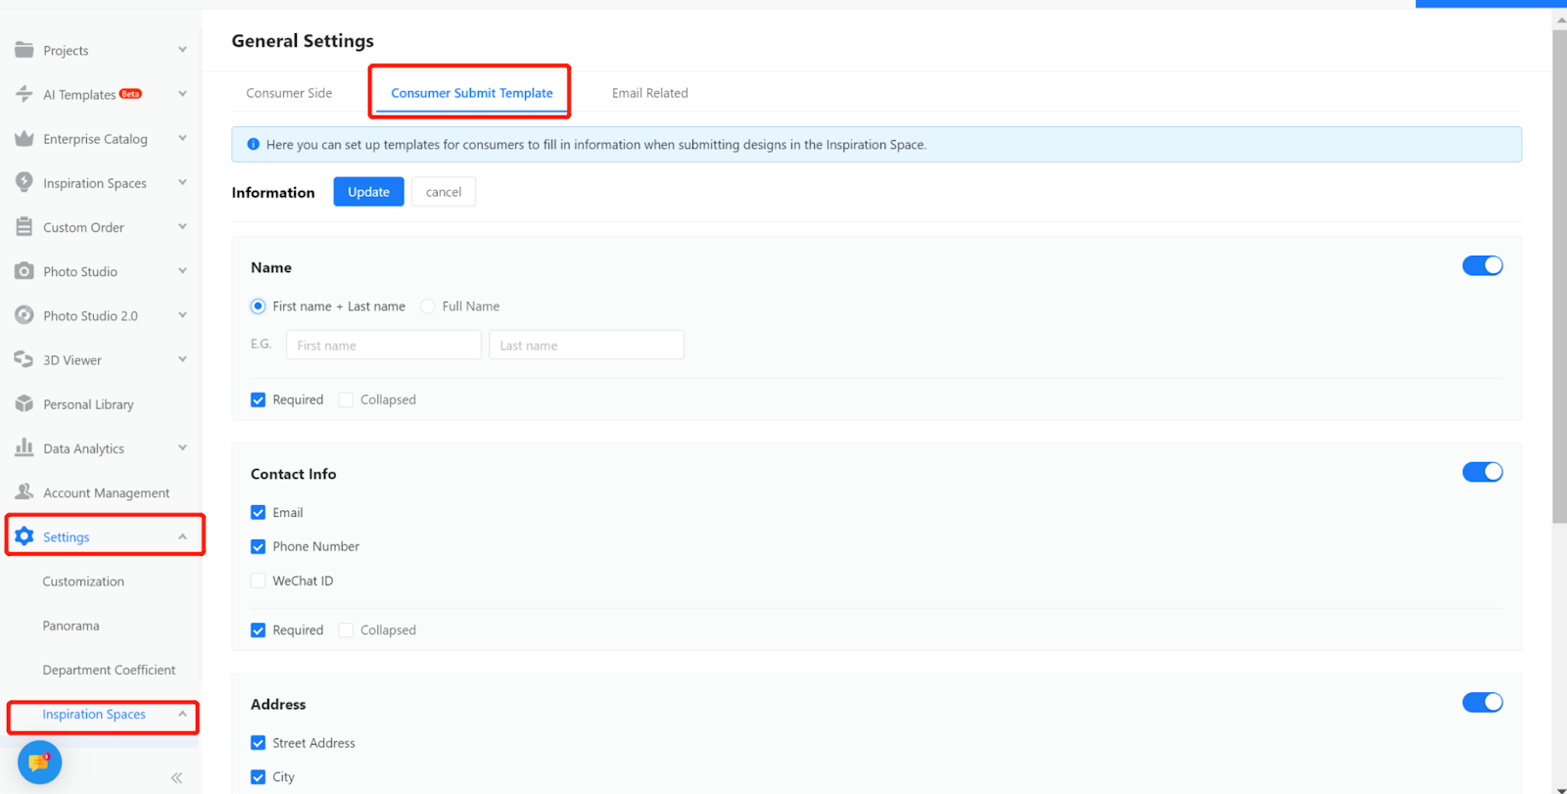This screenshot has width=1567, height=794.
Task: Select the Full Name radio option
Action: point(428,306)
